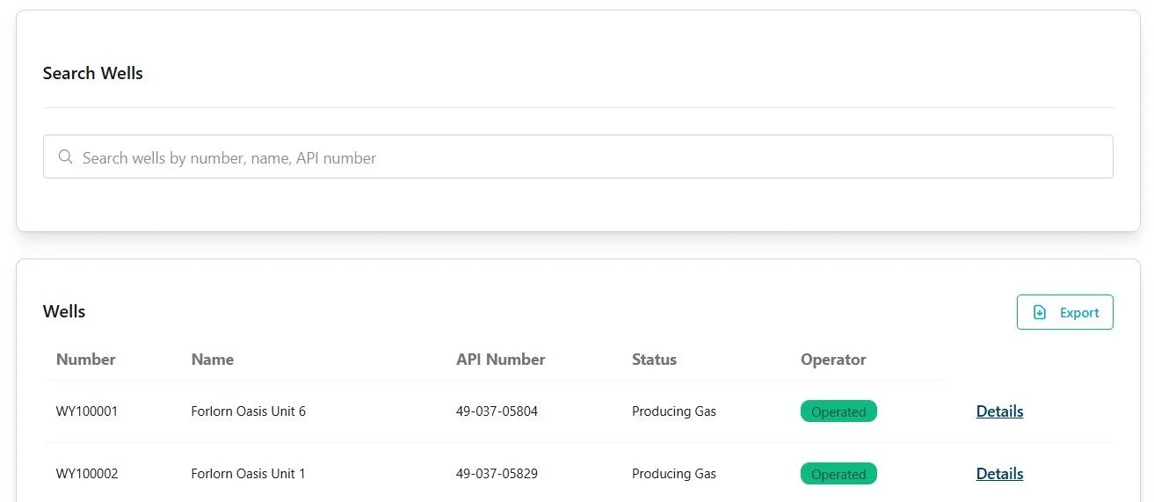Click the Forlorn Oasis Unit 6 name

pos(248,411)
